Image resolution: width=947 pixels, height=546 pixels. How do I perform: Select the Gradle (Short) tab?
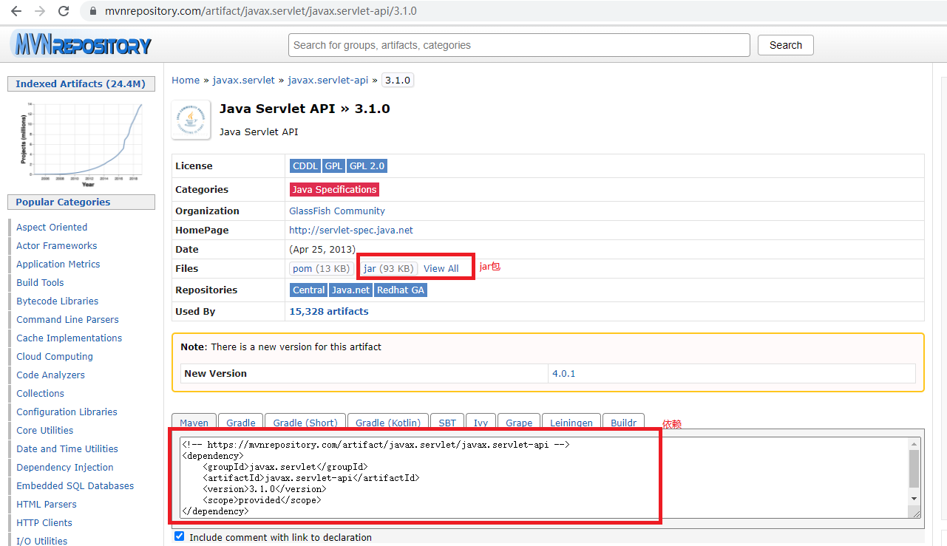pos(305,423)
